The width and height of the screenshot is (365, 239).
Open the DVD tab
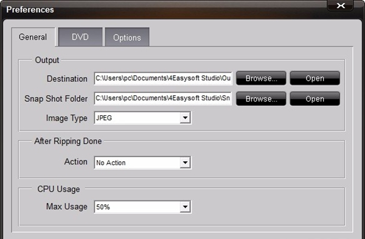point(80,37)
